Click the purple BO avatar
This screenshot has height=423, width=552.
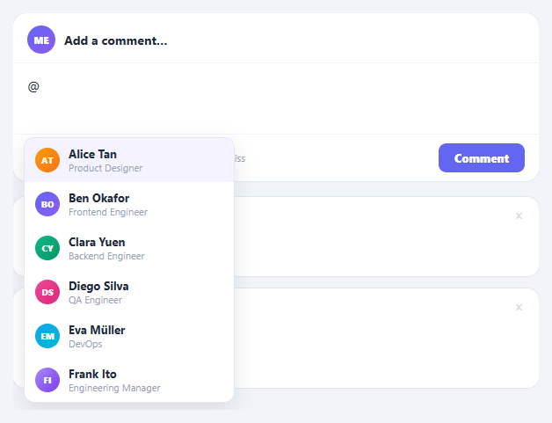click(47, 204)
